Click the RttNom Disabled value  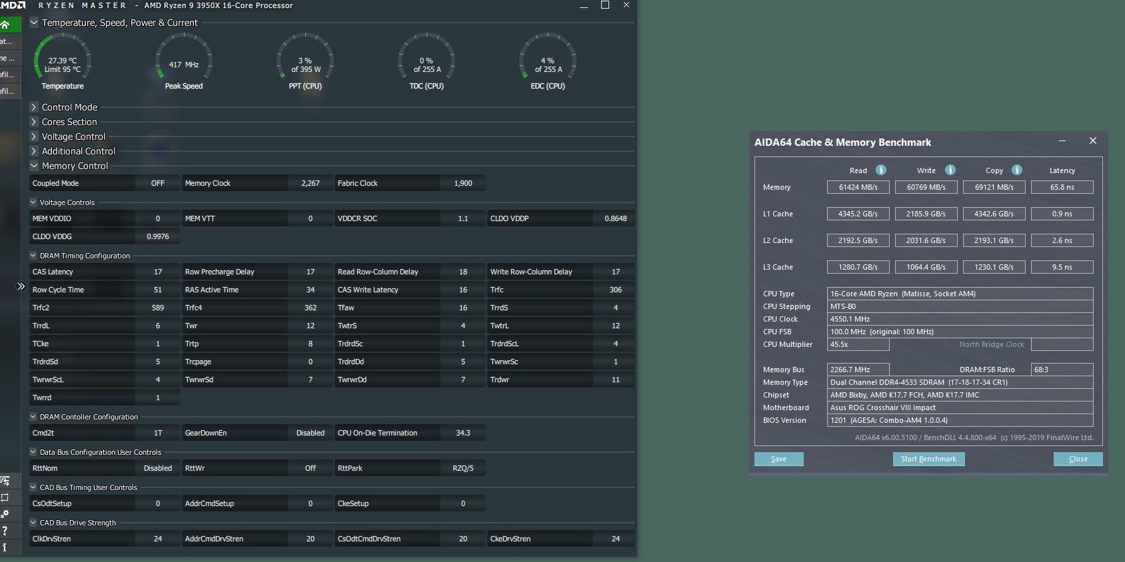point(158,468)
